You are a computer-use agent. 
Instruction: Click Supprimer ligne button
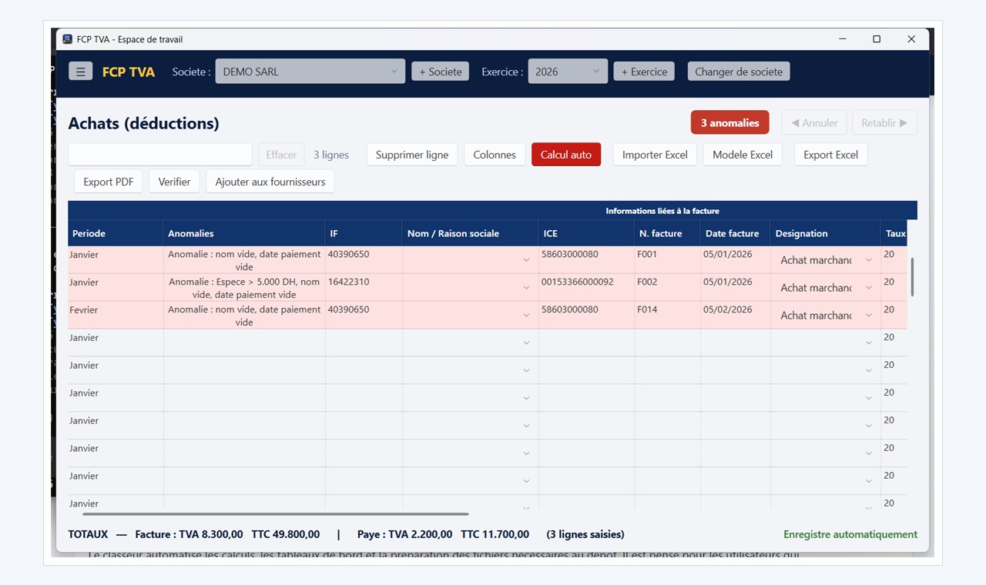(412, 154)
